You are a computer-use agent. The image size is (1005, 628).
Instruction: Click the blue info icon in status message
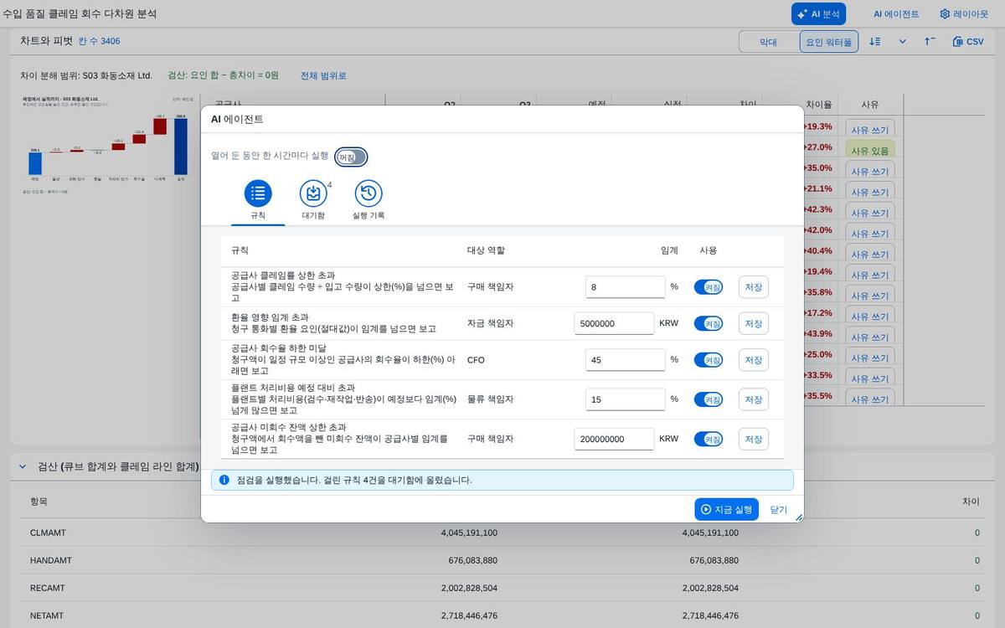tap(224, 480)
